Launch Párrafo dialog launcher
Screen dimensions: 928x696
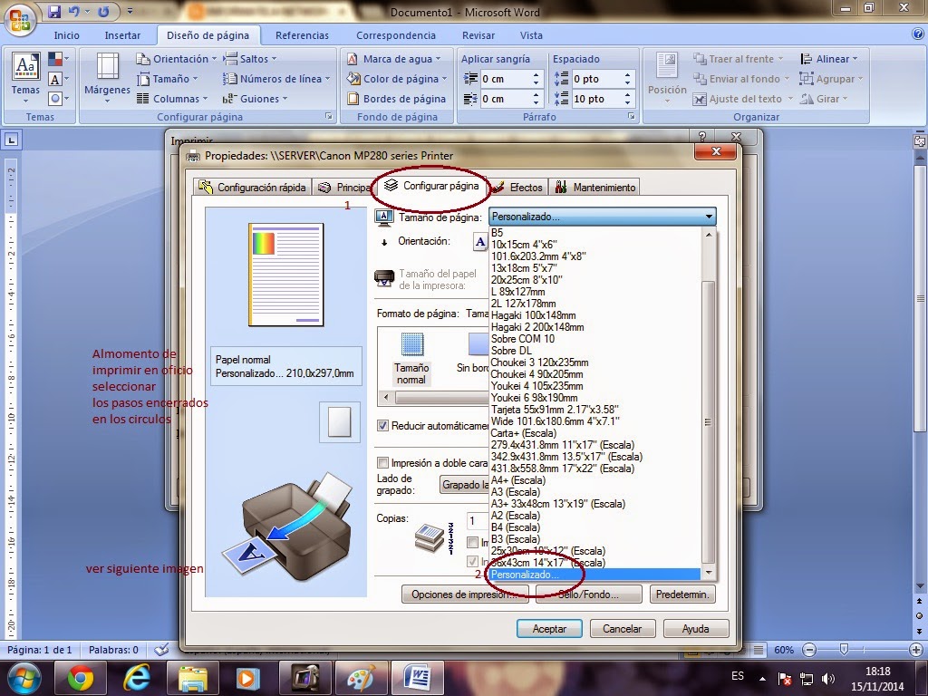(x=632, y=117)
